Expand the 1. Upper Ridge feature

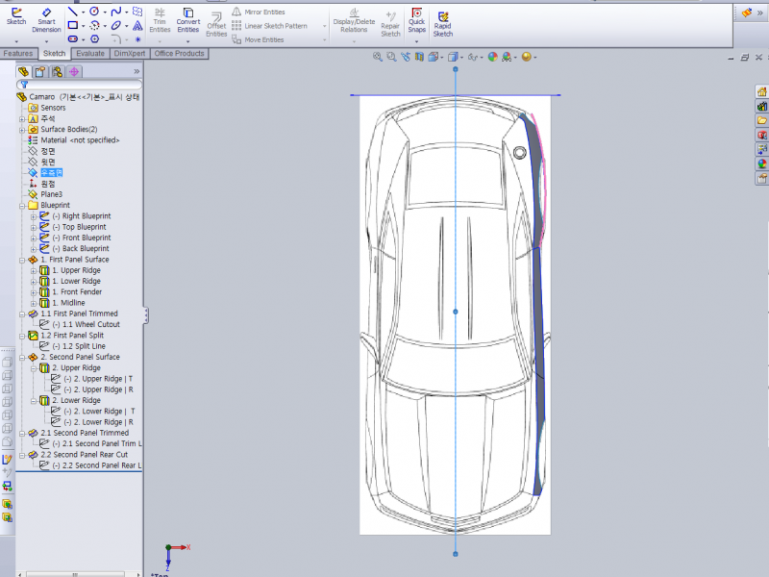[x=34, y=270]
